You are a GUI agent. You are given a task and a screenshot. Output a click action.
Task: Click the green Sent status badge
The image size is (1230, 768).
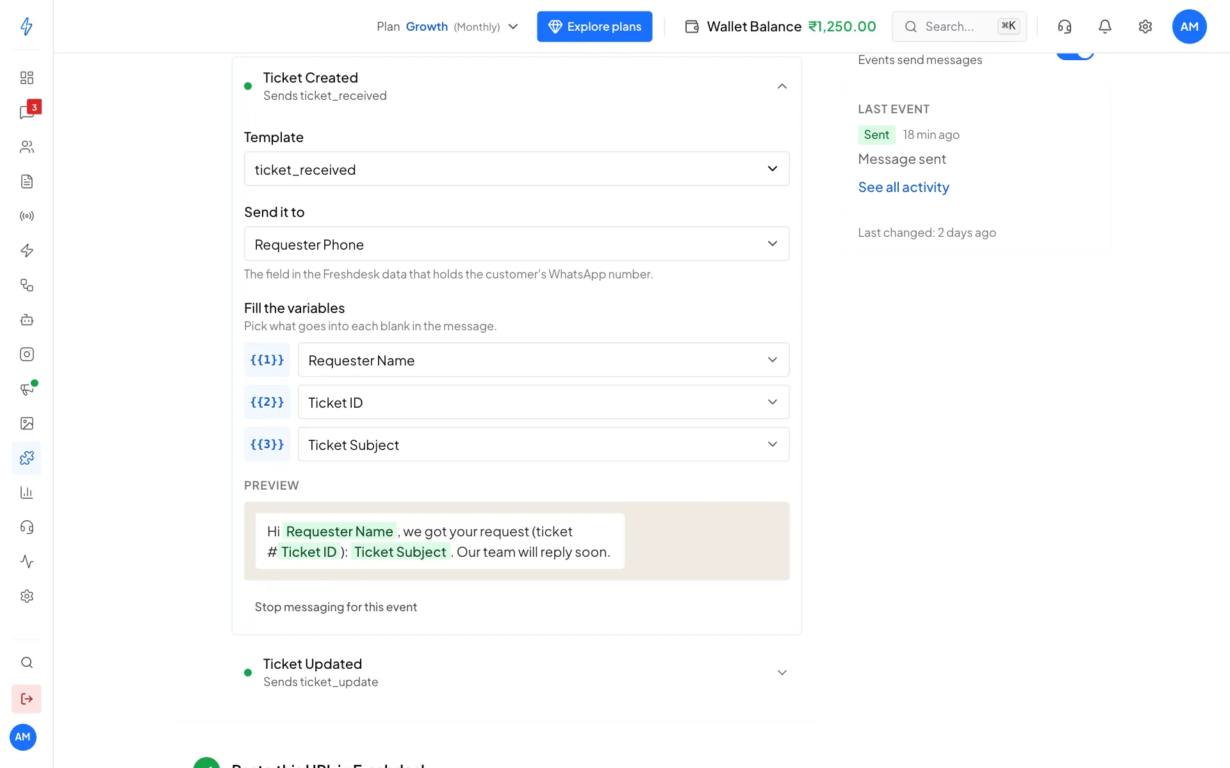pyautogui.click(x=876, y=134)
